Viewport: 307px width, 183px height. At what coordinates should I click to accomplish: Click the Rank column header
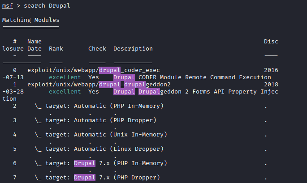(x=56, y=49)
